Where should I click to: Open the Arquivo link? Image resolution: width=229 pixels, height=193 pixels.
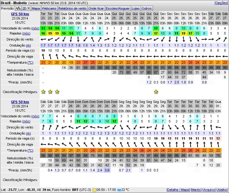pyautogui.click(x=209, y=190)
